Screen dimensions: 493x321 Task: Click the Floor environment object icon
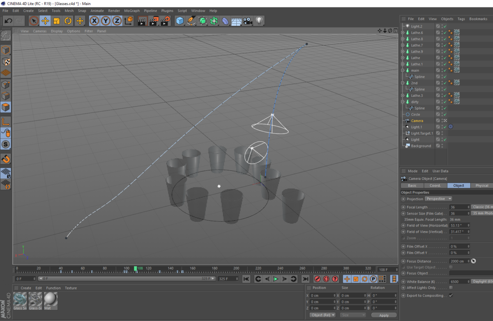point(236,21)
